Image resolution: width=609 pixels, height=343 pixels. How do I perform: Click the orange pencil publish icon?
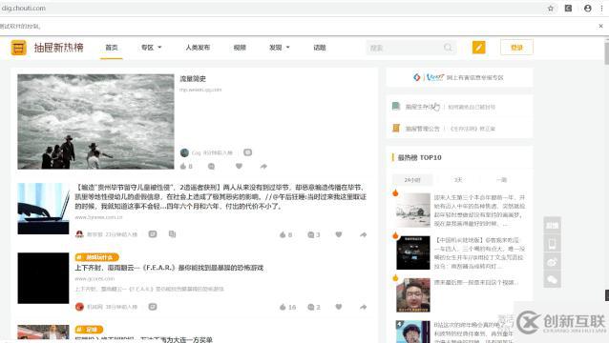478,48
